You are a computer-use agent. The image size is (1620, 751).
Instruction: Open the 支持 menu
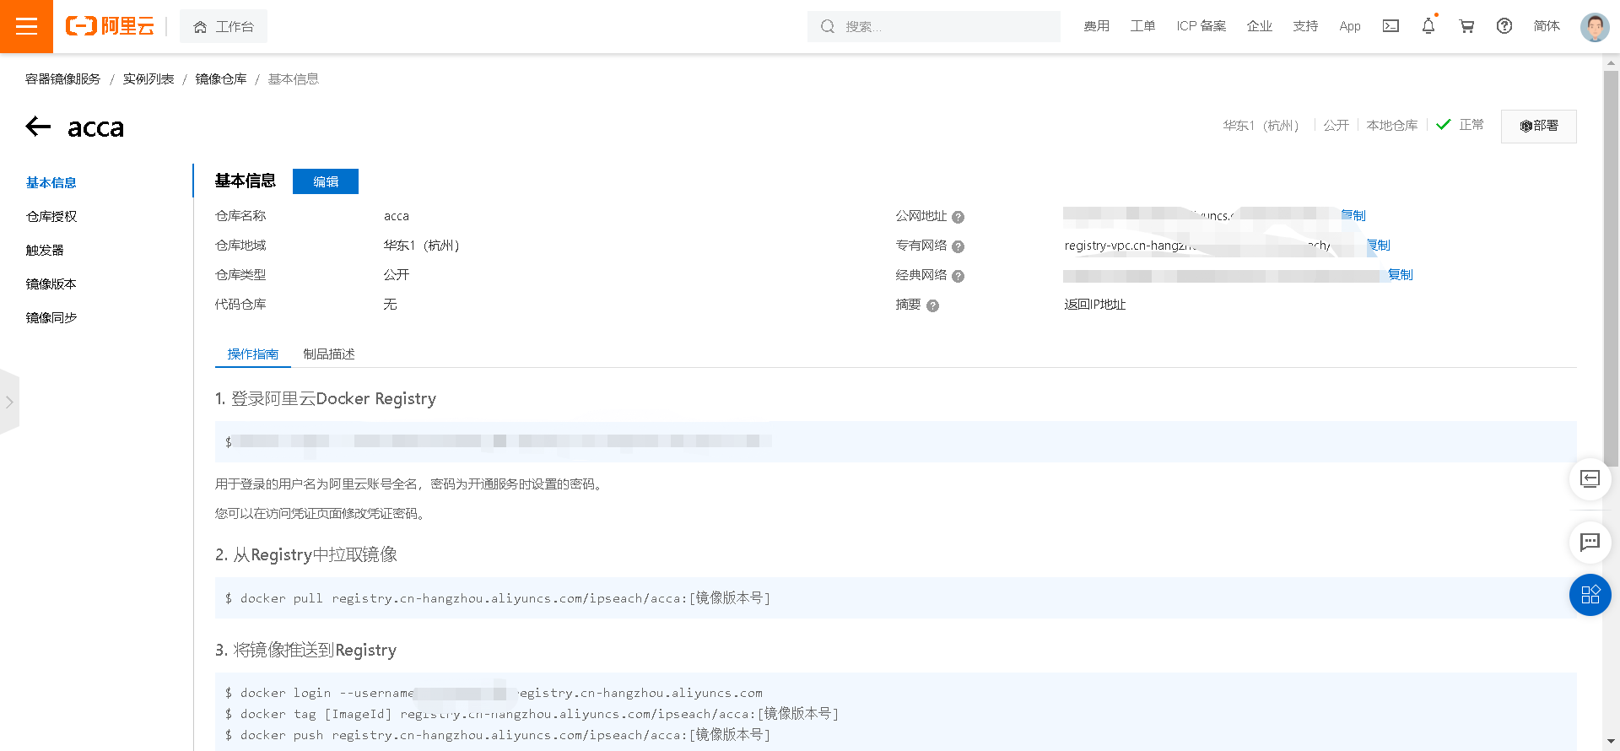pyautogui.click(x=1305, y=26)
